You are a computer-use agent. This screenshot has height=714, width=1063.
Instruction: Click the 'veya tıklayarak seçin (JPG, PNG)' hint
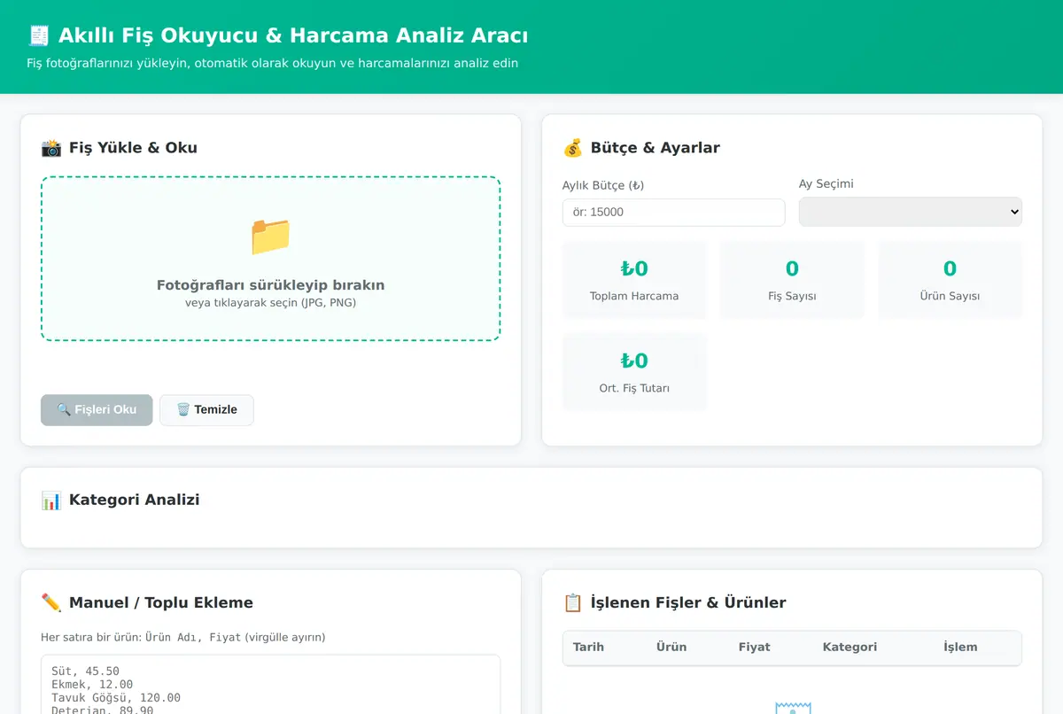point(270,303)
